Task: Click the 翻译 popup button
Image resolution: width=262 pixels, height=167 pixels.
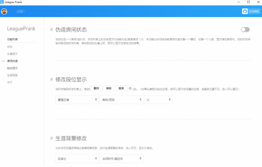Action: (x=96, y=89)
